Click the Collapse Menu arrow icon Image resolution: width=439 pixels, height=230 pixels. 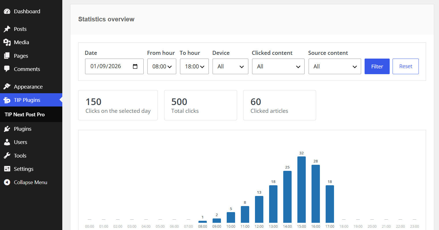click(7, 182)
